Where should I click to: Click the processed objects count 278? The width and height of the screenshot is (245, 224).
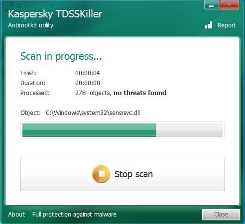[x=80, y=93]
